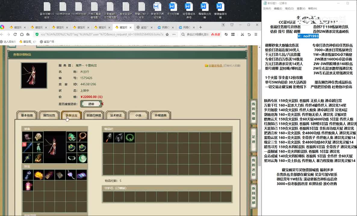The height and width of the screenshot is (216, 357).
Task: Open 足迹 in the side panel
Action: 253,139
